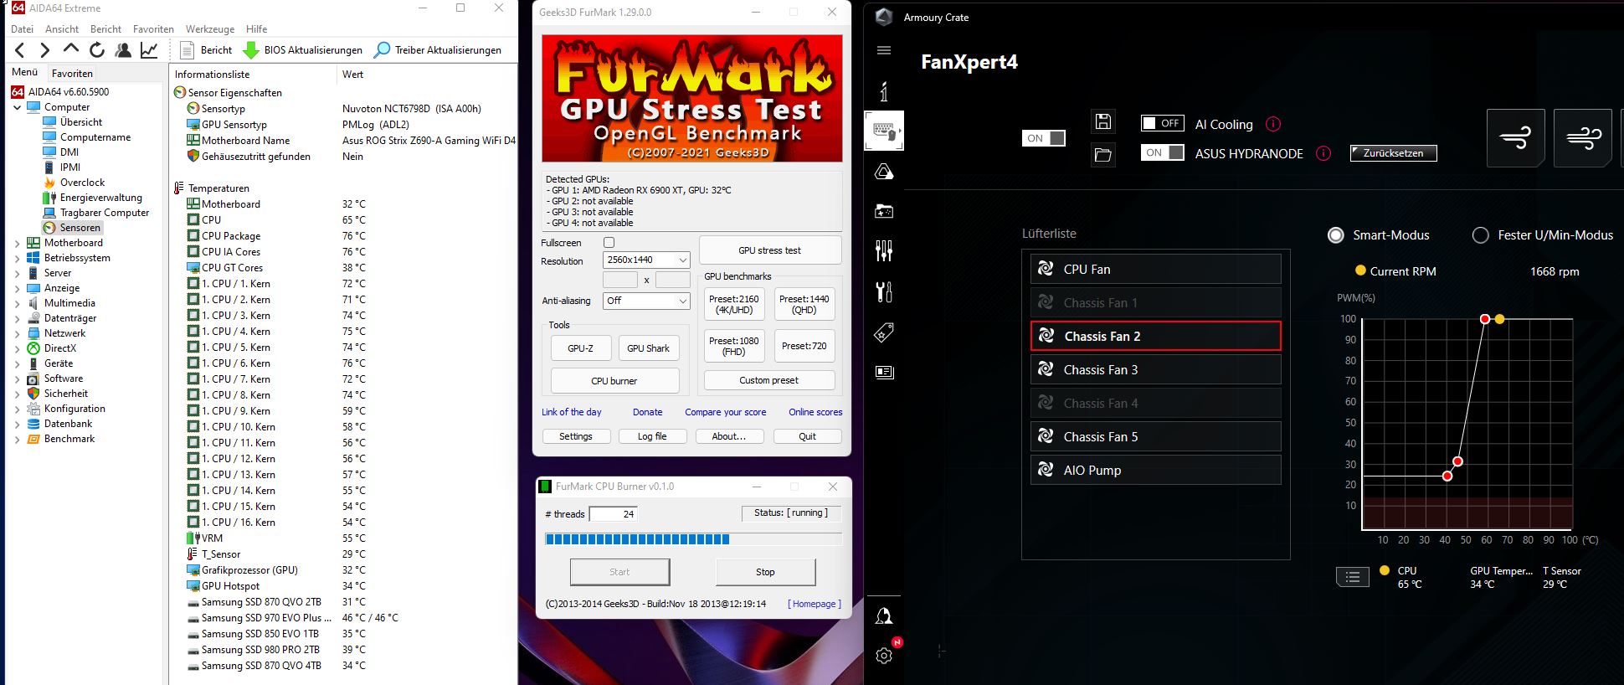Open game library icon in Armoury Crate sidebar
1624x685 pixels.
884,211
